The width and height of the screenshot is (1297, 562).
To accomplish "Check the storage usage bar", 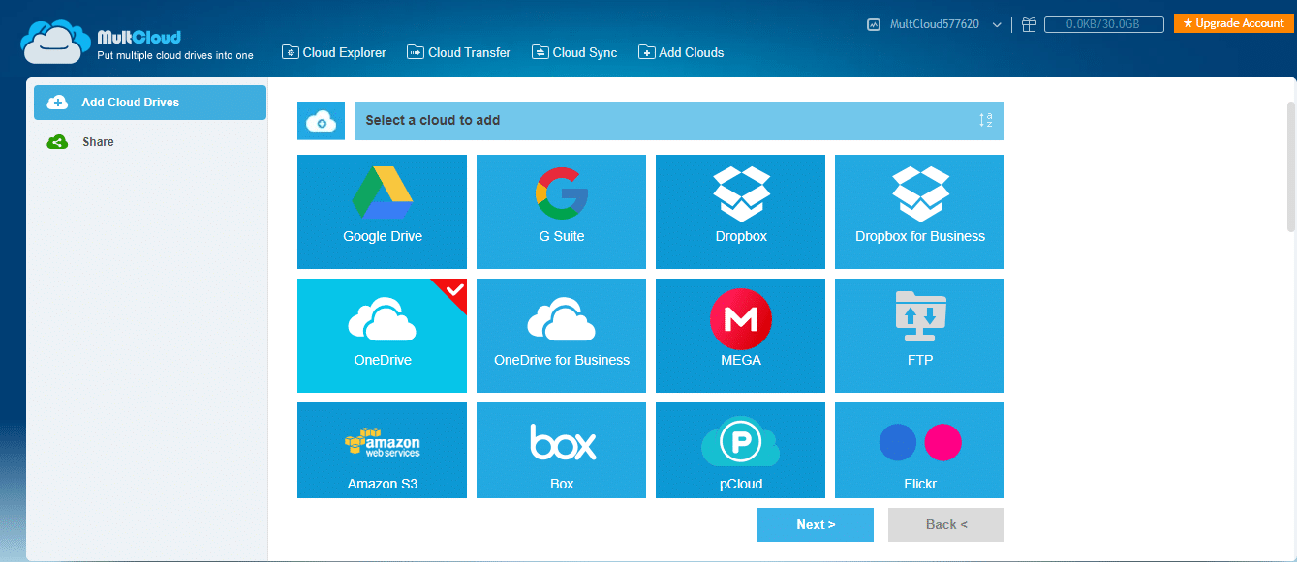I will 1103,24.
